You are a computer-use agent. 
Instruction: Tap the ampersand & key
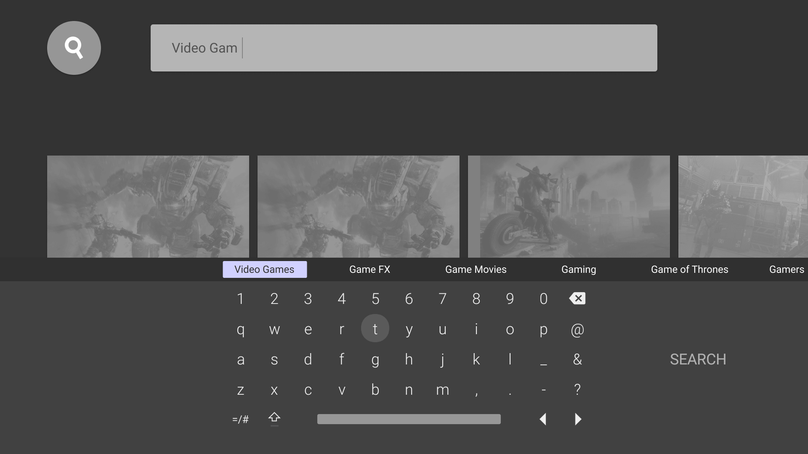point(577,359)
